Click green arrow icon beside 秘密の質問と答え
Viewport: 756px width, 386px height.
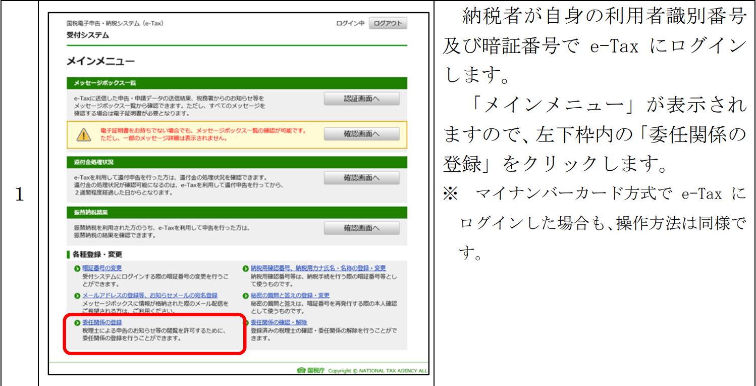245,295
